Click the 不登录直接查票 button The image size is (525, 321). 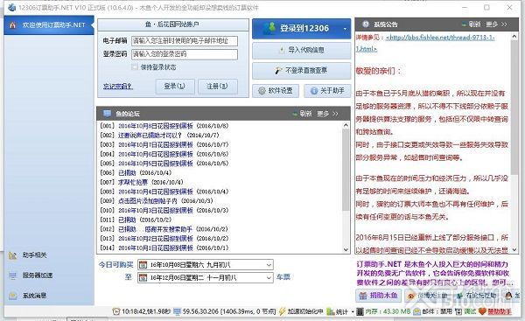(301, 71)
